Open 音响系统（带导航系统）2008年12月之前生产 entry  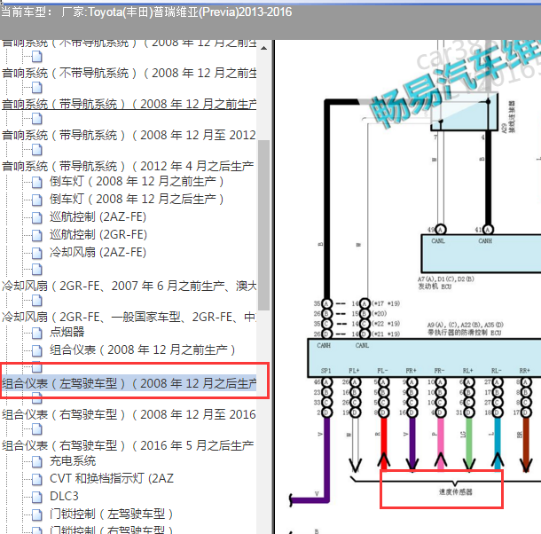tap(129, 104)
